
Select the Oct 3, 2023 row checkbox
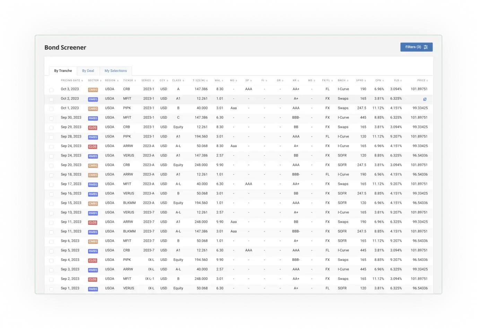(x=51, y=90)
